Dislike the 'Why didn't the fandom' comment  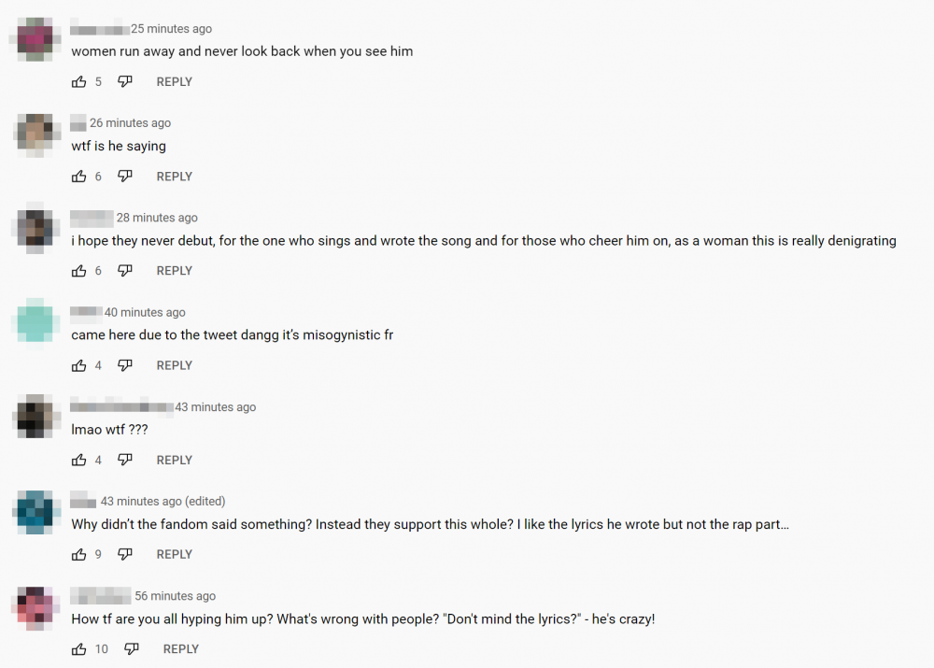pyautogui.click(x=124, y=555)
